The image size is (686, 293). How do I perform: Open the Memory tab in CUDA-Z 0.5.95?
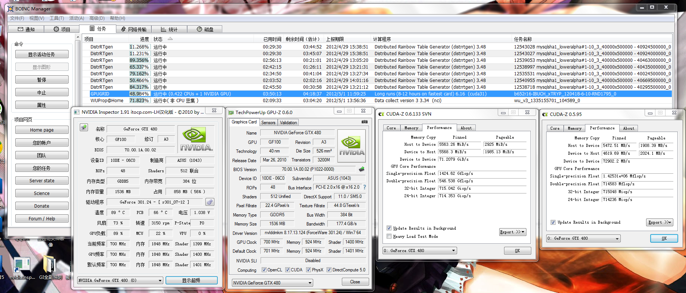tap(575, 128)
